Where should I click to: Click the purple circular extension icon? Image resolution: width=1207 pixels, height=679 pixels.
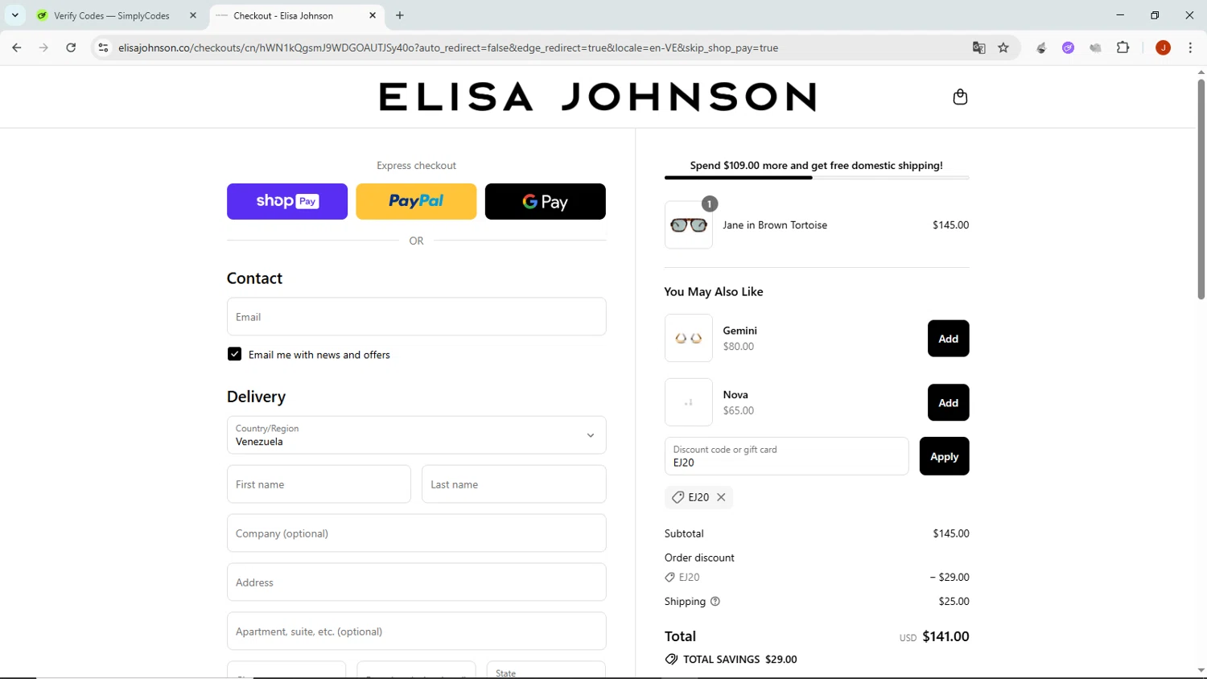tap(1068, 47)
